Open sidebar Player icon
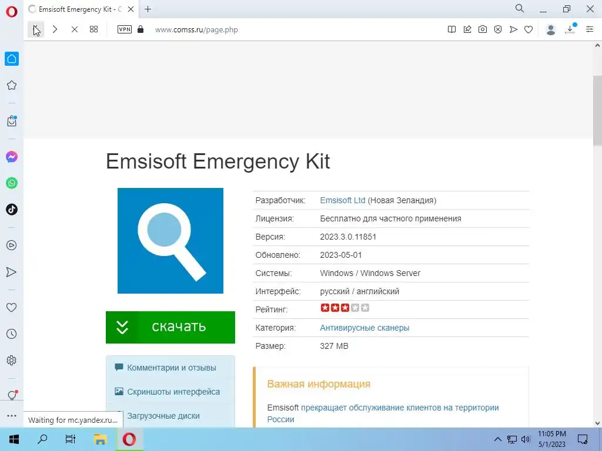602x451 pixels. click(x=12, y=245)
